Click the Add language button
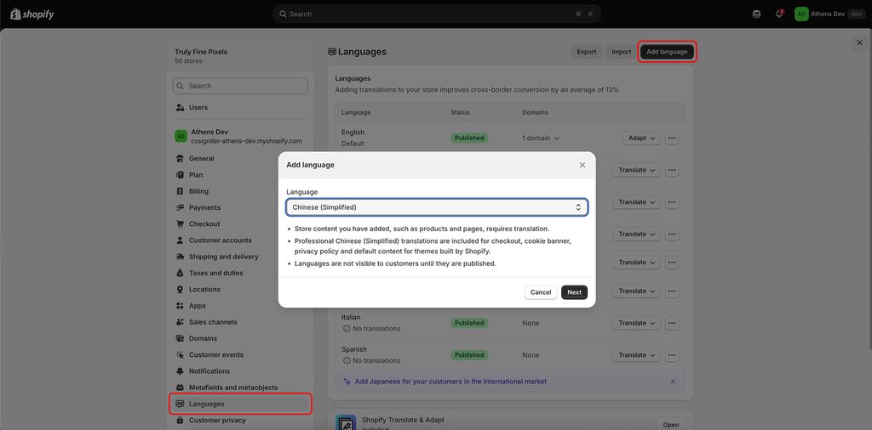Image resolution: width=872 pixels, height=430 pixels. pyautogui.click(x=667, y=52)
